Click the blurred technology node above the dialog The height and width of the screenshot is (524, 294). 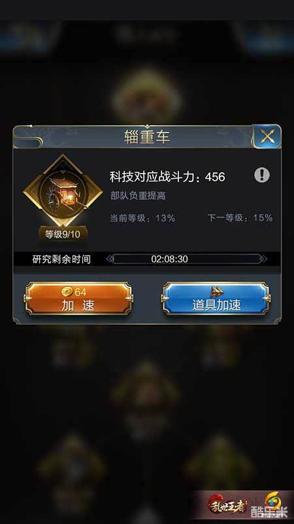click(x=146, y=97)
